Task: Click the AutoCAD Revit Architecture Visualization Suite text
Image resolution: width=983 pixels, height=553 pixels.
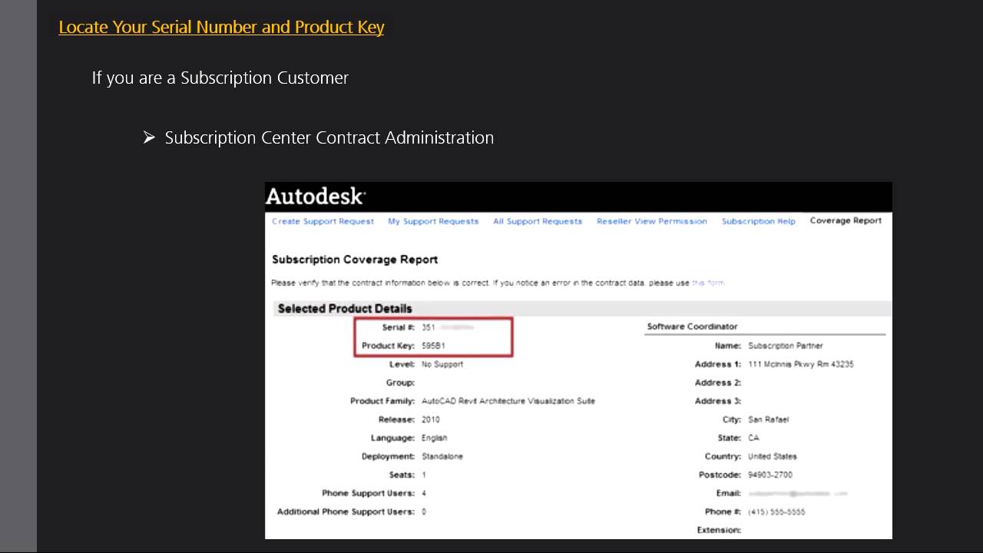Action: (508, 402)
